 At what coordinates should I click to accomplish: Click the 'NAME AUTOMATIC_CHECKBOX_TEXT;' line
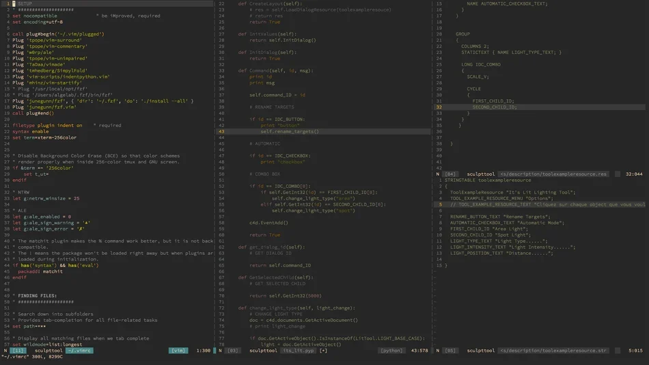tap(507, 3)
